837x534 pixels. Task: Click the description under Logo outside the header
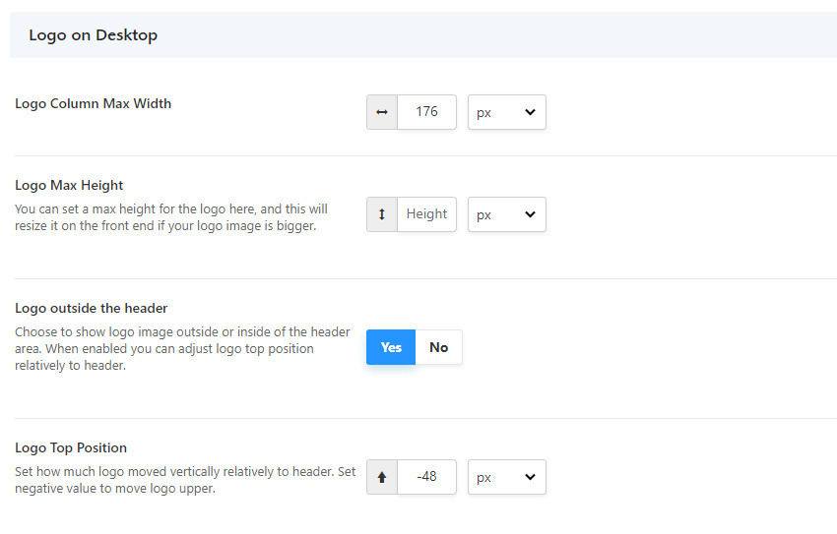pos(182,348)
